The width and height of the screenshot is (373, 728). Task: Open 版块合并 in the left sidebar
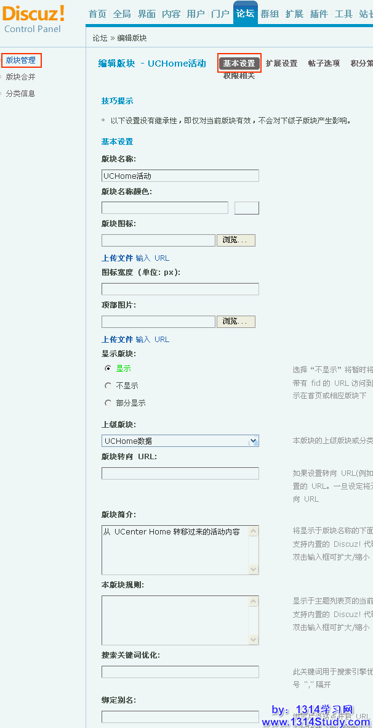coord(20,77)
